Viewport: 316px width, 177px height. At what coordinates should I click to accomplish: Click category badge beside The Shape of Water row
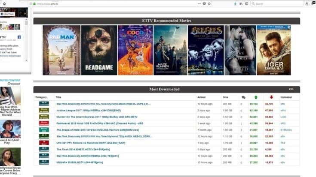(44, 130)
